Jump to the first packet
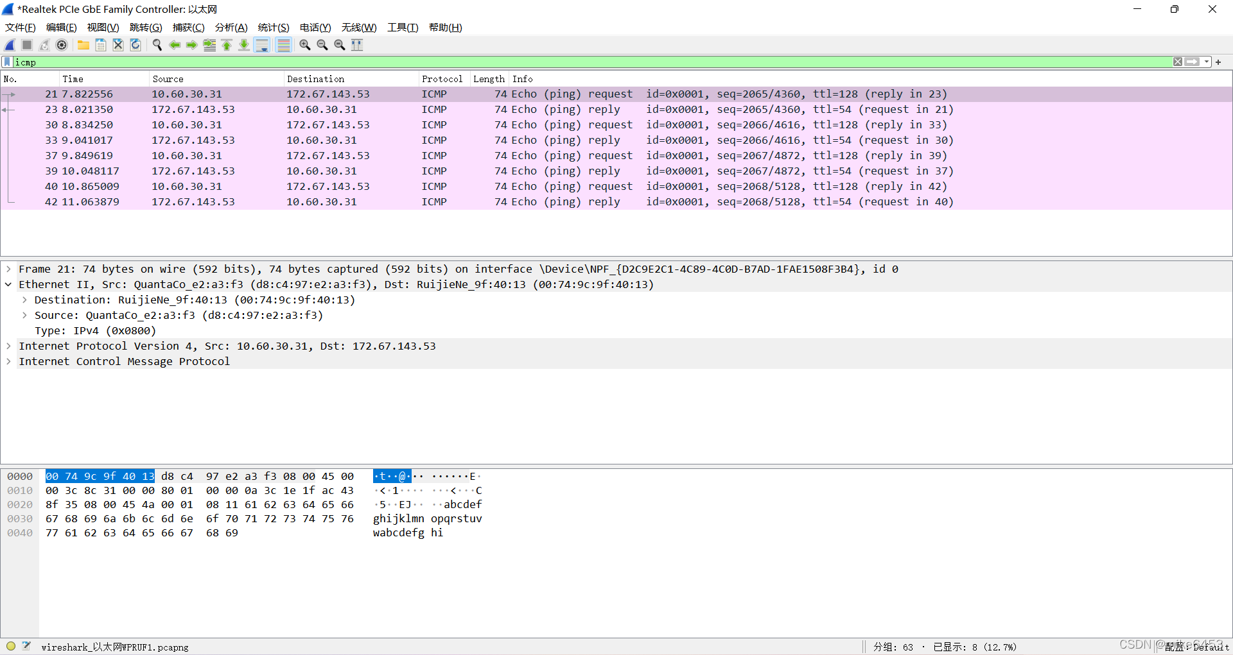The height and width of the screenshot is (655, 1233). [227, 45]
